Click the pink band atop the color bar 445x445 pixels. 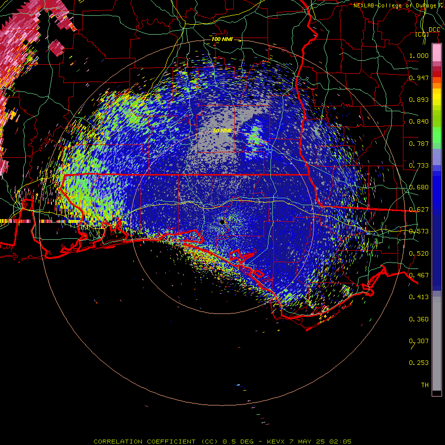coord(437,53)
